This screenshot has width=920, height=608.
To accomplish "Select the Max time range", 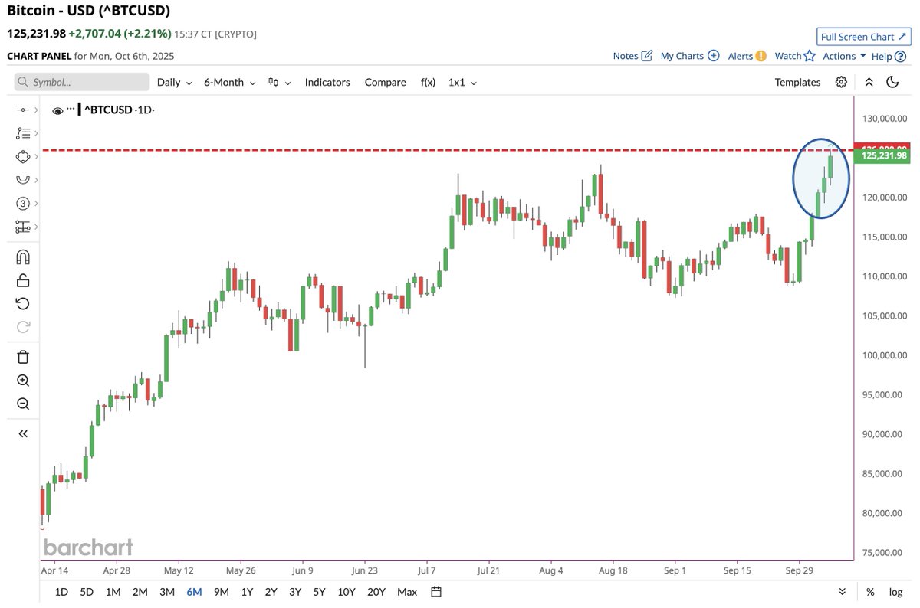I will coord(407,592).
